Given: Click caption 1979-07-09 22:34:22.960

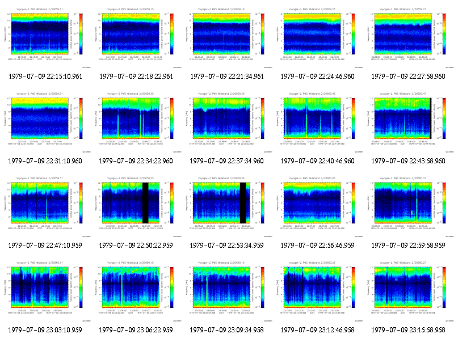Looking at the screenshot, I should pyautogui.click(x=136, y=161).
